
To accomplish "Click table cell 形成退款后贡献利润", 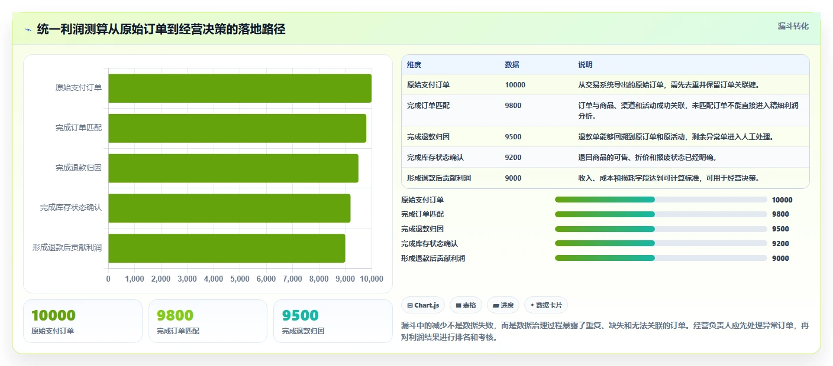I will (439, 178).
